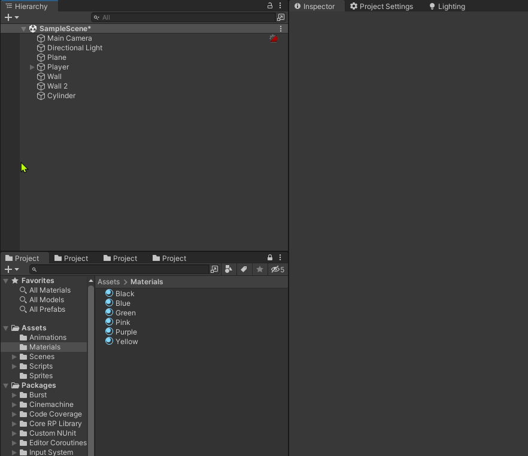Toggle the hidden objects eye counter showing 5
The height and width of the screenshot is (456, 528).
[277, 269]
